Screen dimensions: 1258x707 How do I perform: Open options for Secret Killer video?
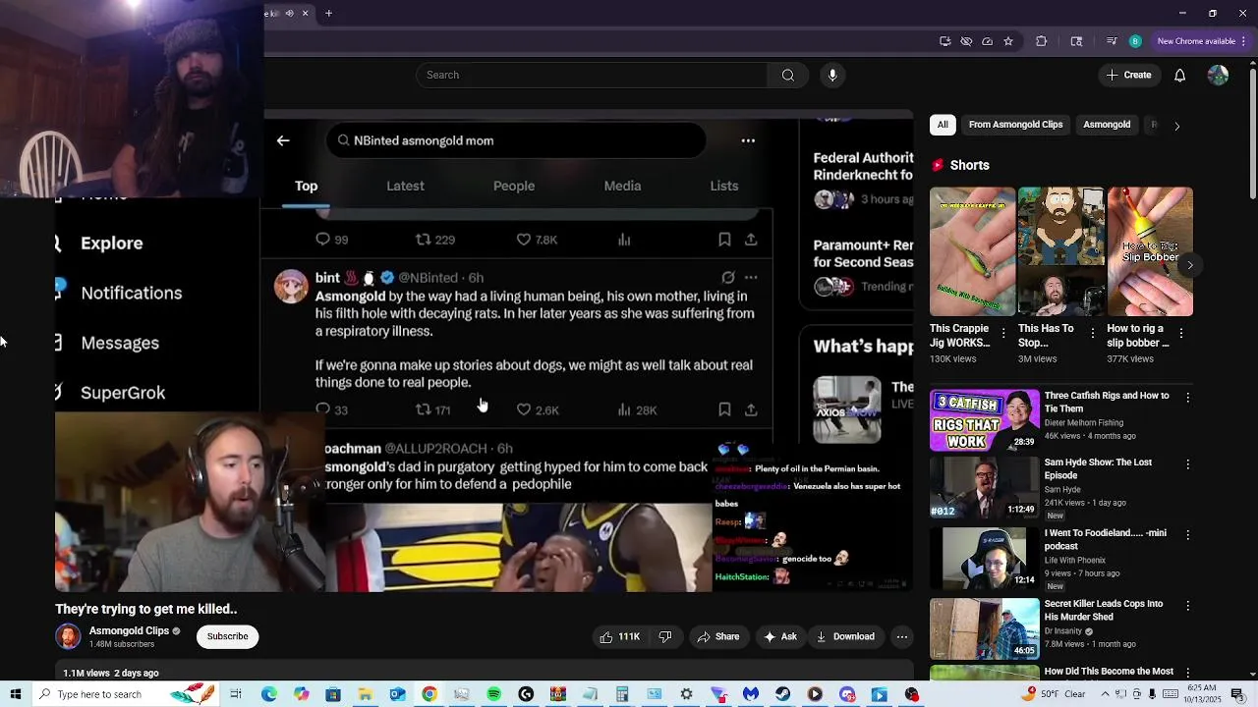coord(1187,606)
